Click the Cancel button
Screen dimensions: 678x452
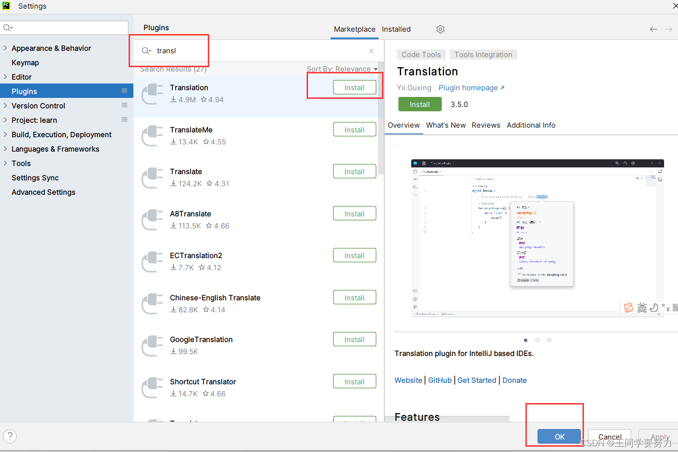coord(609,437)
